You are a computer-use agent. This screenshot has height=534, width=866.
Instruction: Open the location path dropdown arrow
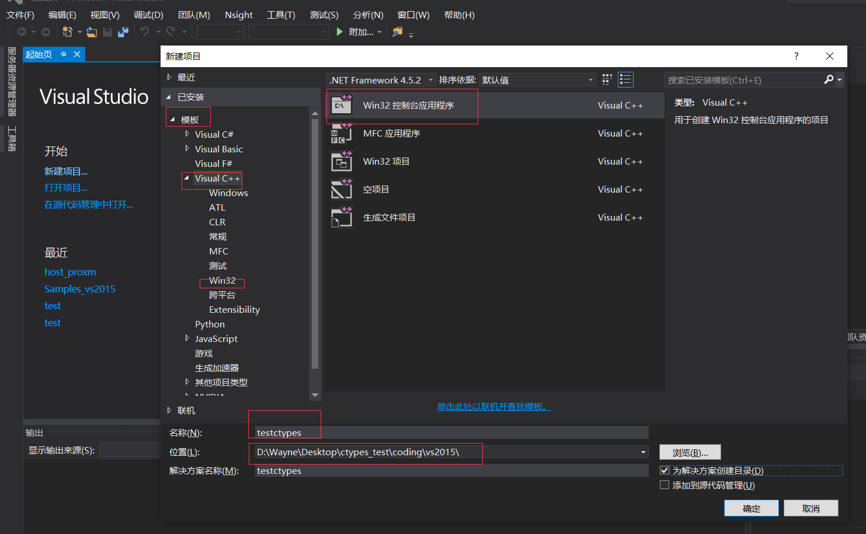(643, 452)
